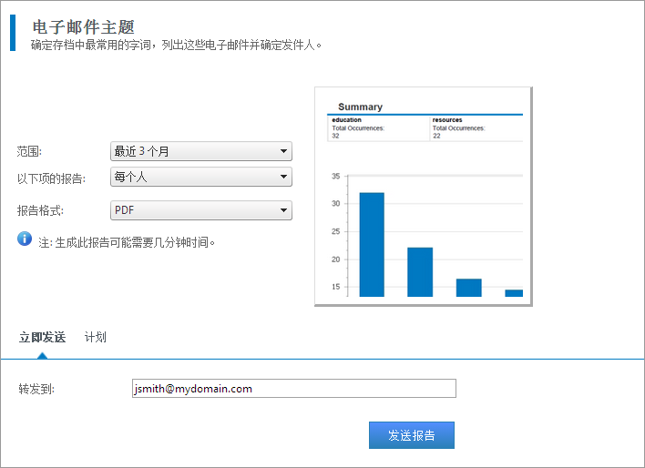
Task: Click the note text about report generation time
Action: pyautogui.click(x=127, y=242)
